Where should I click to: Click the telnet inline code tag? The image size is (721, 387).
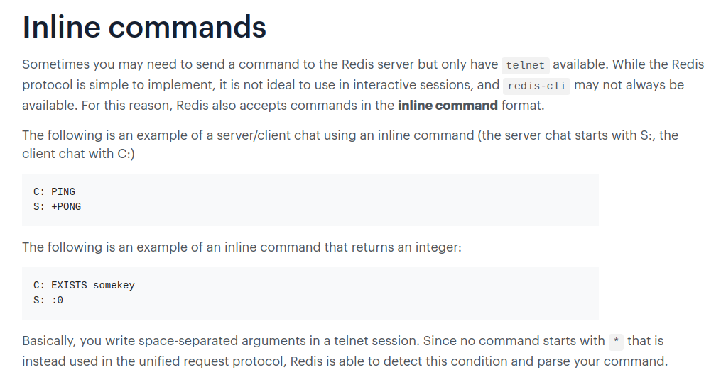(x=525, y=65)
